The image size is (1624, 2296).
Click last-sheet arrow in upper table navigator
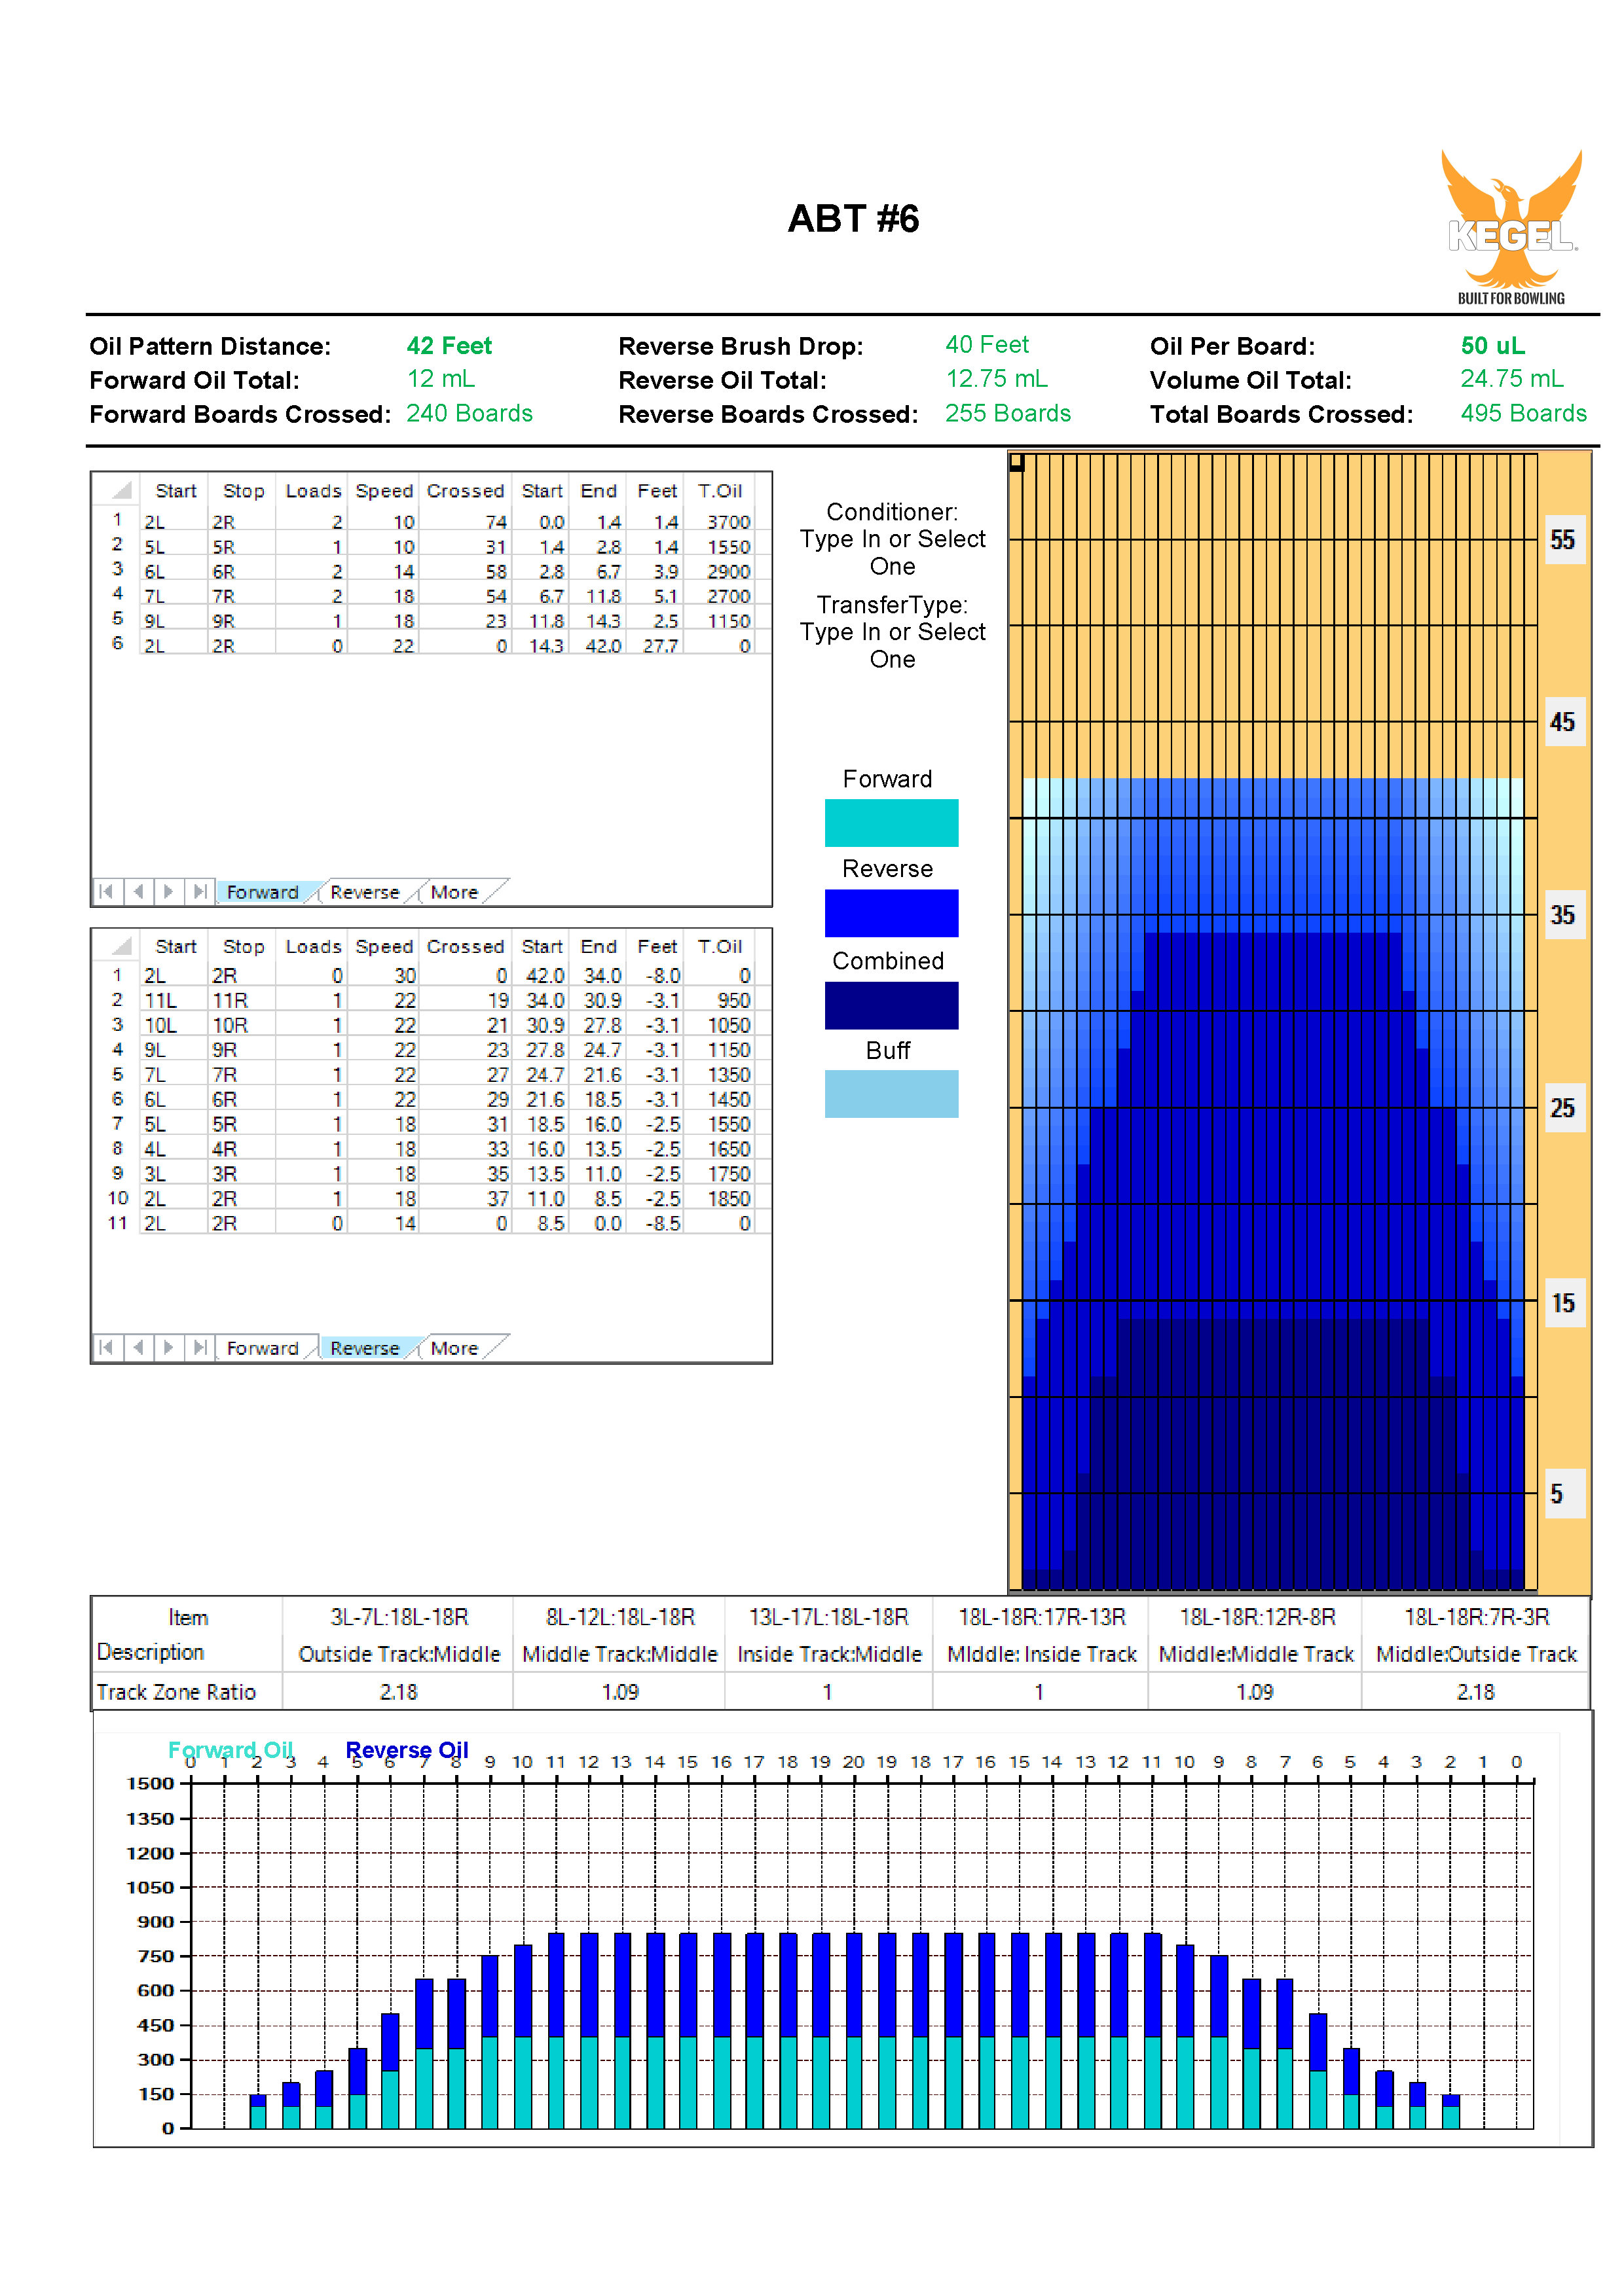pos(200,891)
